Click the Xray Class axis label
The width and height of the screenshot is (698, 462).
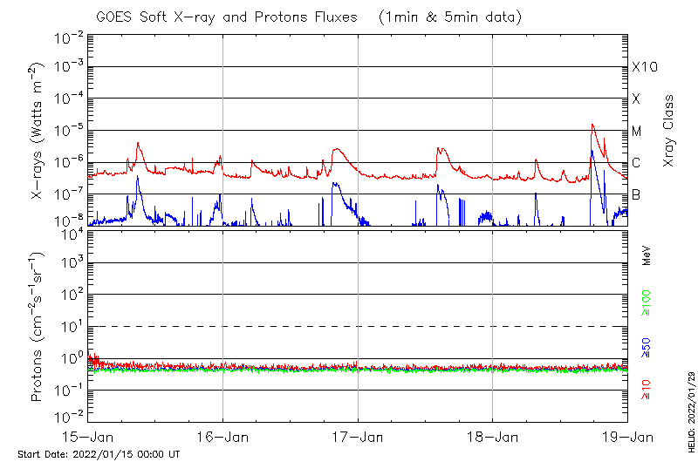[x=669, y=131]
